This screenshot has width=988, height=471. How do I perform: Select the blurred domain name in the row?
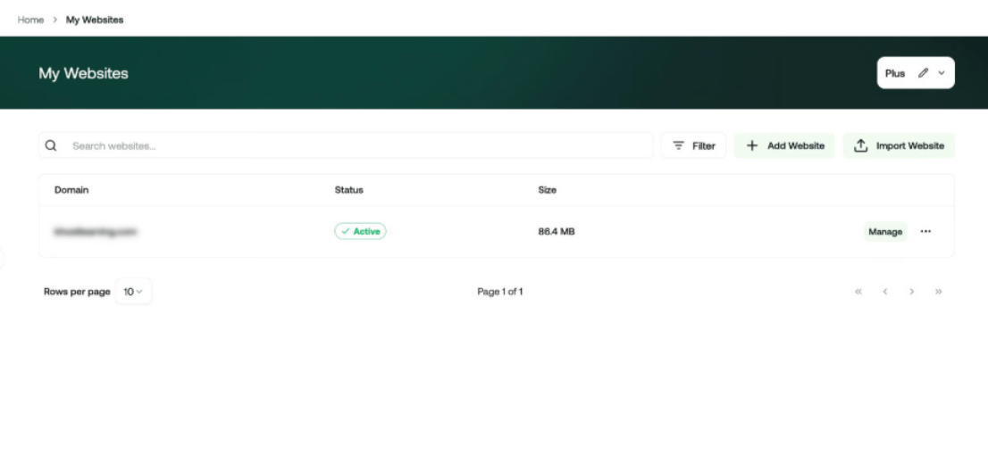96,231
